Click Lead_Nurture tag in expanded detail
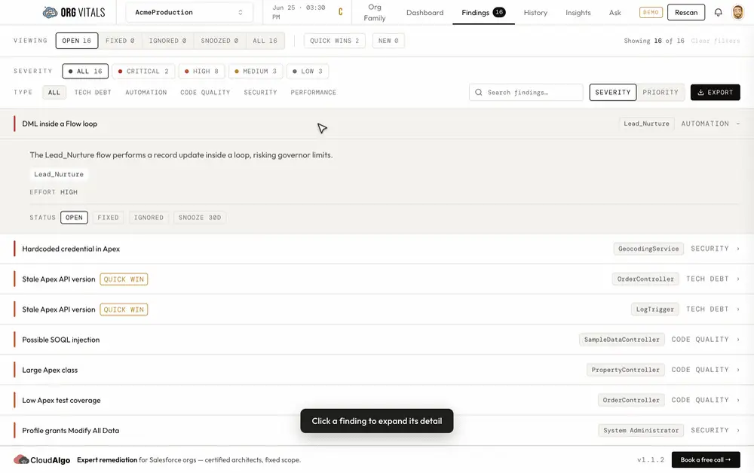This screenshot has width=754, height=473. (x=59, y=174)
